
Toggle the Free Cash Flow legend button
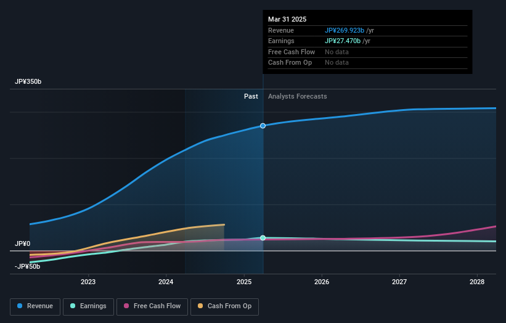click(152, 306)
